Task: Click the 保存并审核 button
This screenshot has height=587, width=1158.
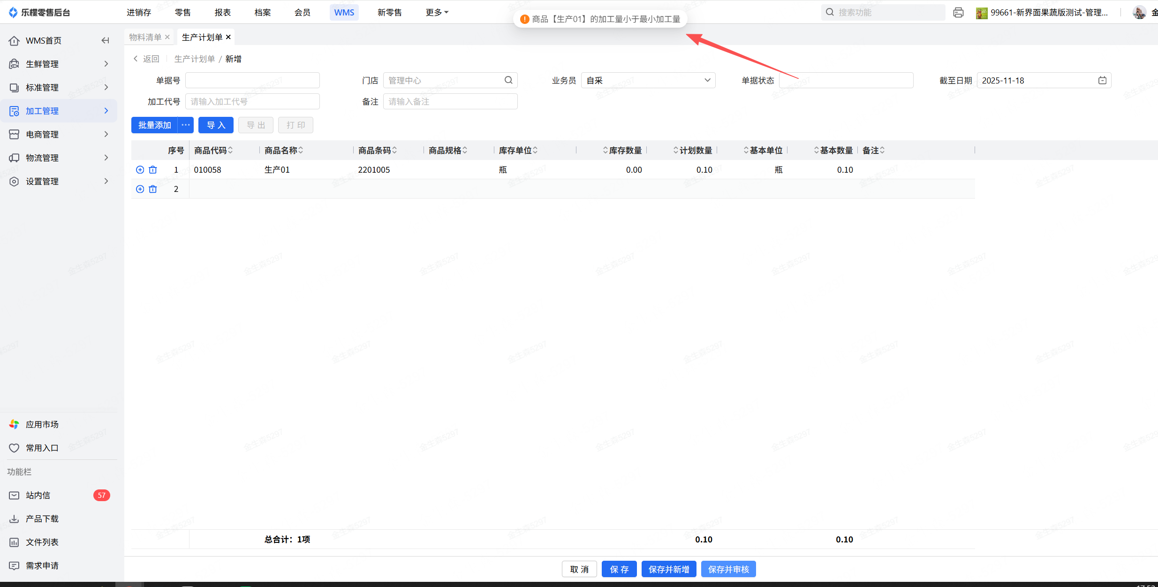Action: 728,569
